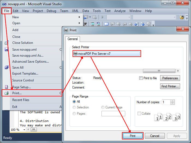
Task: Go to previous bookmark icon
Action: 112,24
